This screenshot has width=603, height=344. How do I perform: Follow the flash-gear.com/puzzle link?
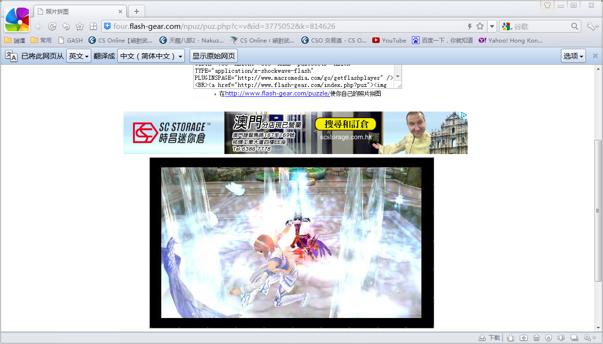point(277,94)
